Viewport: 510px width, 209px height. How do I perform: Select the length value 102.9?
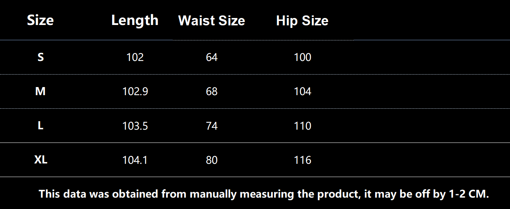[x=135, y=91]
